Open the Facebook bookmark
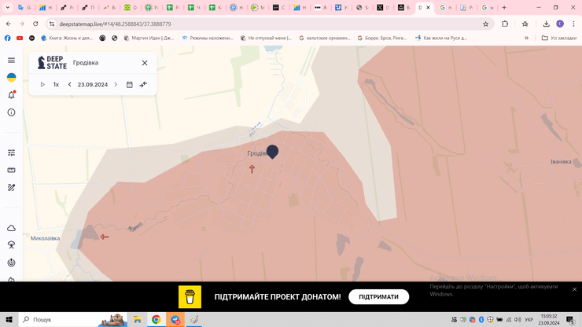 click(7, 38)
